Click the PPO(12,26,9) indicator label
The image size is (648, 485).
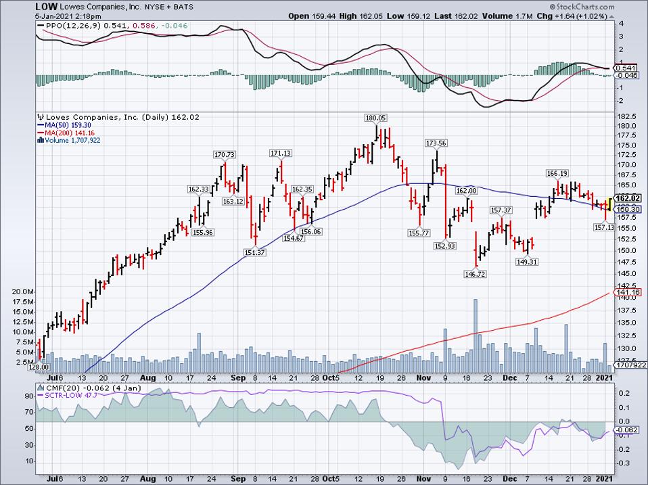tap(74, 26)
